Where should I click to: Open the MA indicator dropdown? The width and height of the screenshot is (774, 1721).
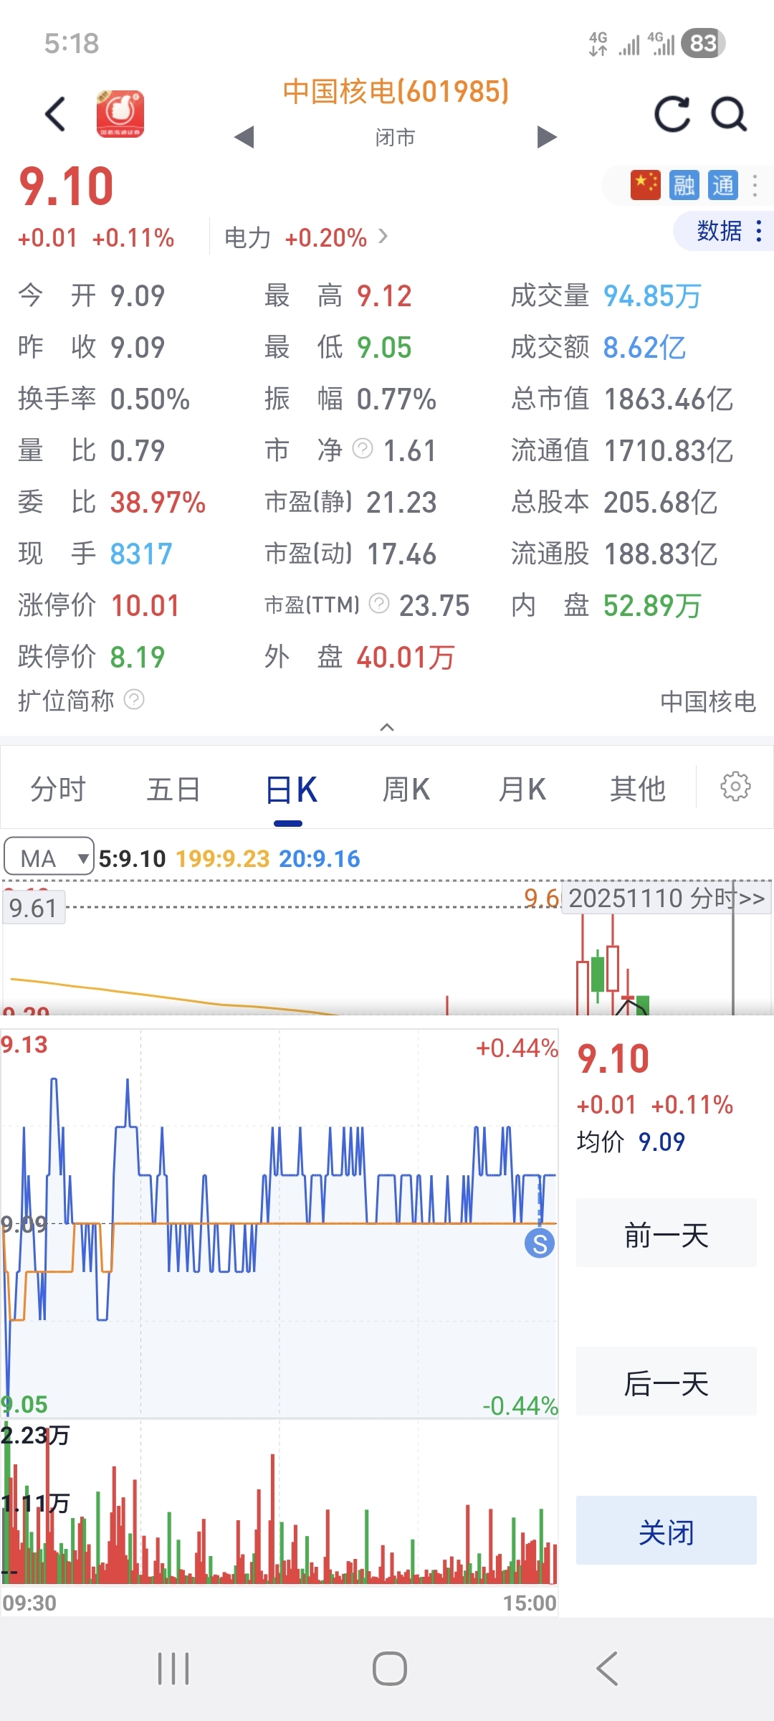pos(49,857)
